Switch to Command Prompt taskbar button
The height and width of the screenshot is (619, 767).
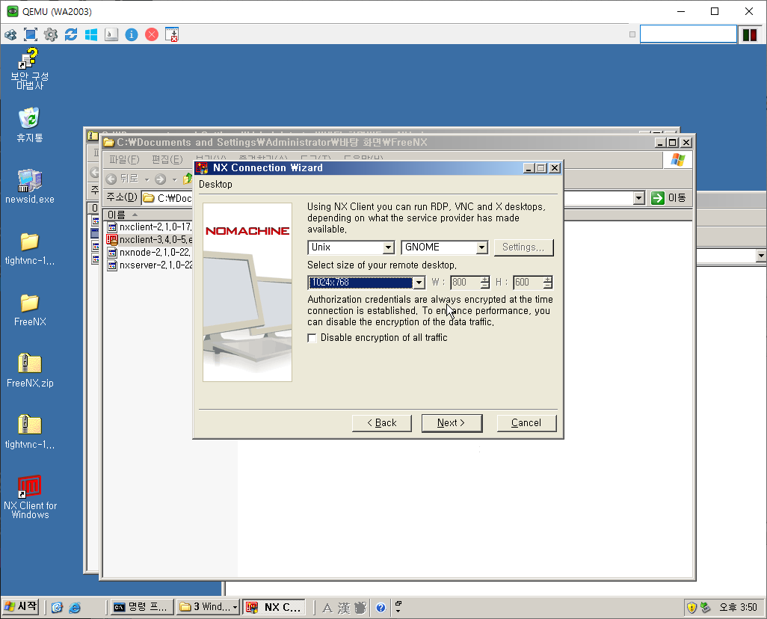[142, 607]
